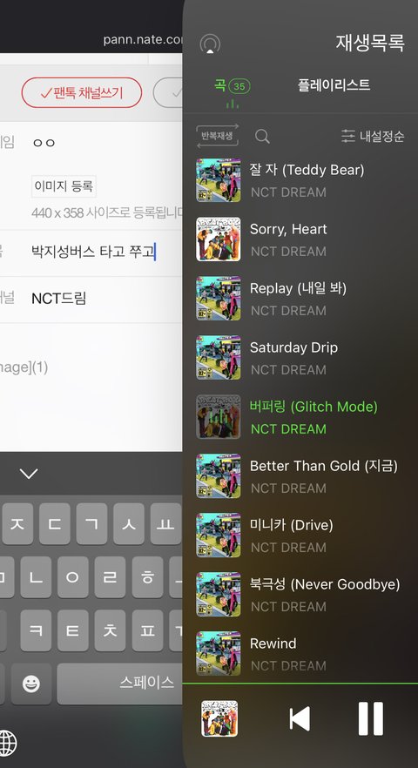Screen dimensions: 418x768
Task: Play 잘 자 (Teddy Bear) song
Action: (300, 180)
